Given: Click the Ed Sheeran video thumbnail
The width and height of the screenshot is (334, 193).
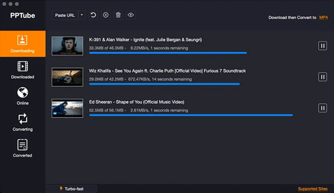Looking at the screenshot, I should tap(67, 108).
